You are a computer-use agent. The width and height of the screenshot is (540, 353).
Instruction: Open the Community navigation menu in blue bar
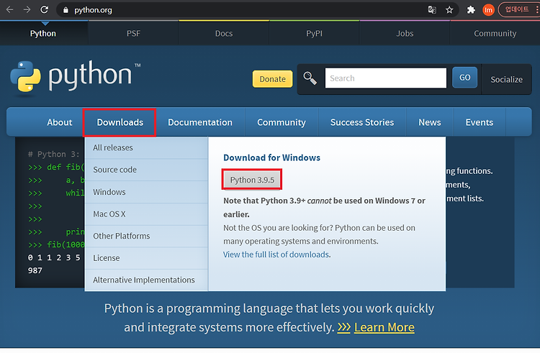click(x=282, y=122)
